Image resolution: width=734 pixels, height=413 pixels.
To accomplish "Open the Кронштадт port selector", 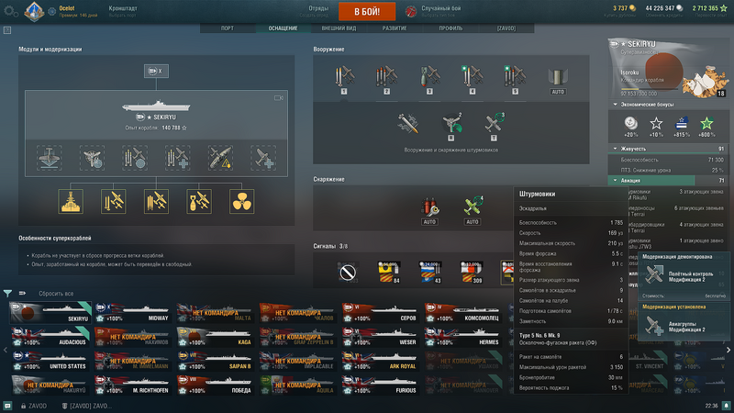I will (123, 11).
